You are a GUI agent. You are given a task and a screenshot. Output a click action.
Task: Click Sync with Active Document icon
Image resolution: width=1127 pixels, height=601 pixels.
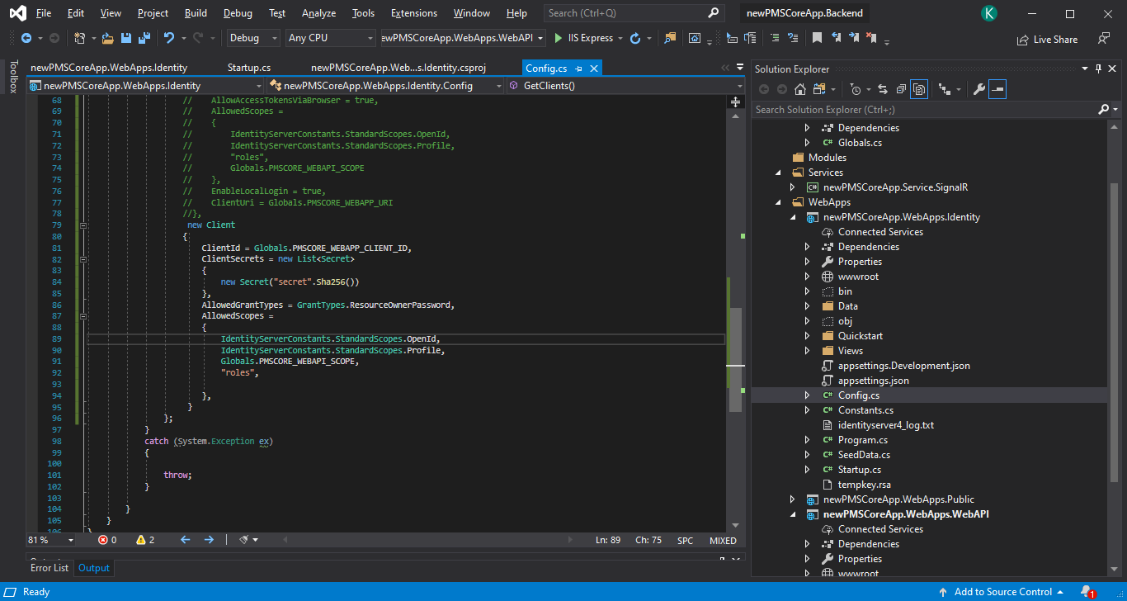click(882, 89)
